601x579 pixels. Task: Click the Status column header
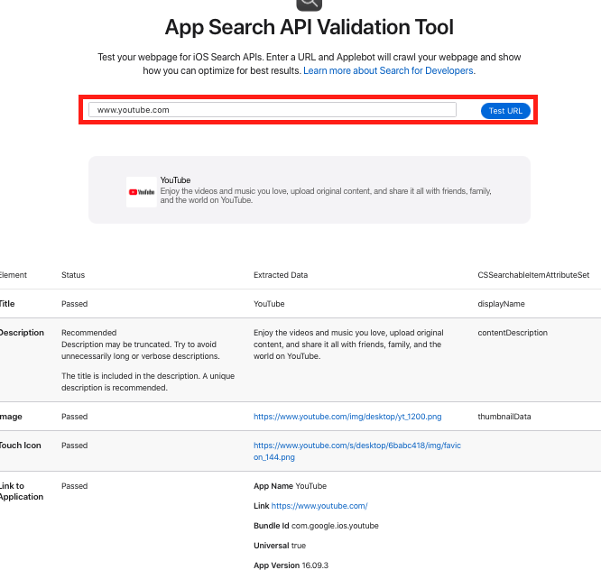tap(73, 275)
